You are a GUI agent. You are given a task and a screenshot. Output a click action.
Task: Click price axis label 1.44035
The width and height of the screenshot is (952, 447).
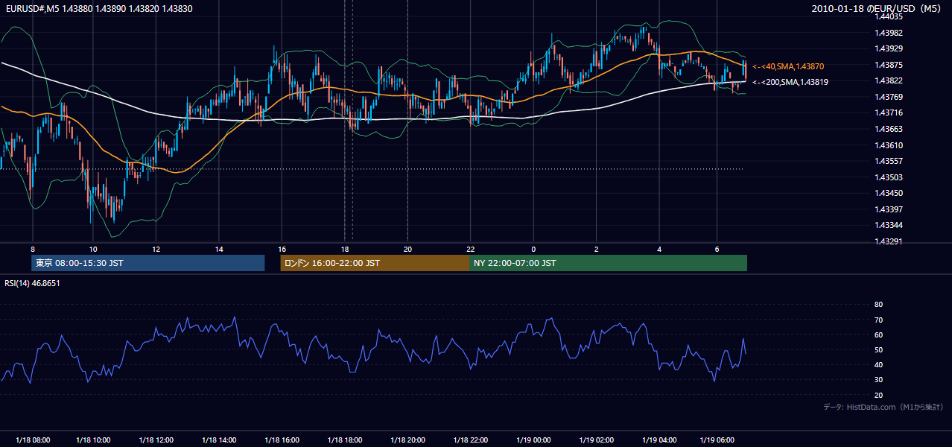[x=888, y=16]
